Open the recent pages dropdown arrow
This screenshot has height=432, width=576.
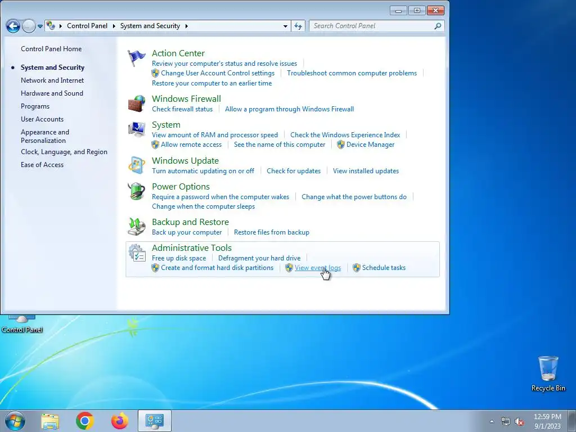40,26
